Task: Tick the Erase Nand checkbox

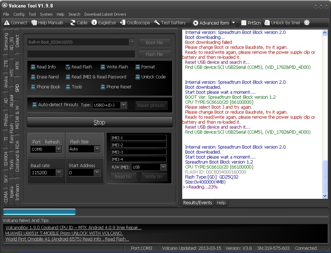Action: tap(33, 77)
